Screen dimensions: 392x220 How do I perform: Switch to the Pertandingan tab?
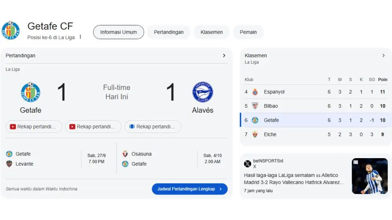click(x=169, y=32)
